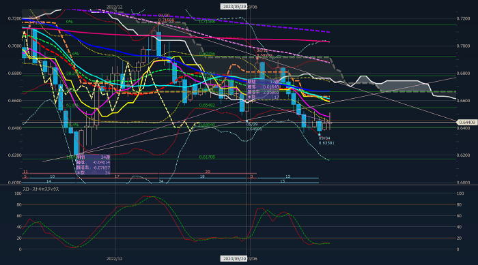Click 0.6600 on the left price axis
Viewport: 478px width, 265px height.
coord(14,101)
